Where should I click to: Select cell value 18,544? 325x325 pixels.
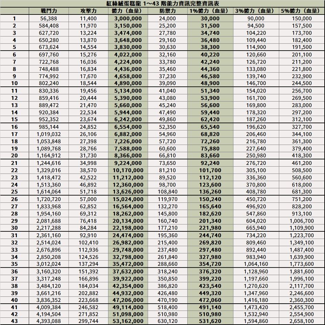pyautogui.click(x=88, y=83)
